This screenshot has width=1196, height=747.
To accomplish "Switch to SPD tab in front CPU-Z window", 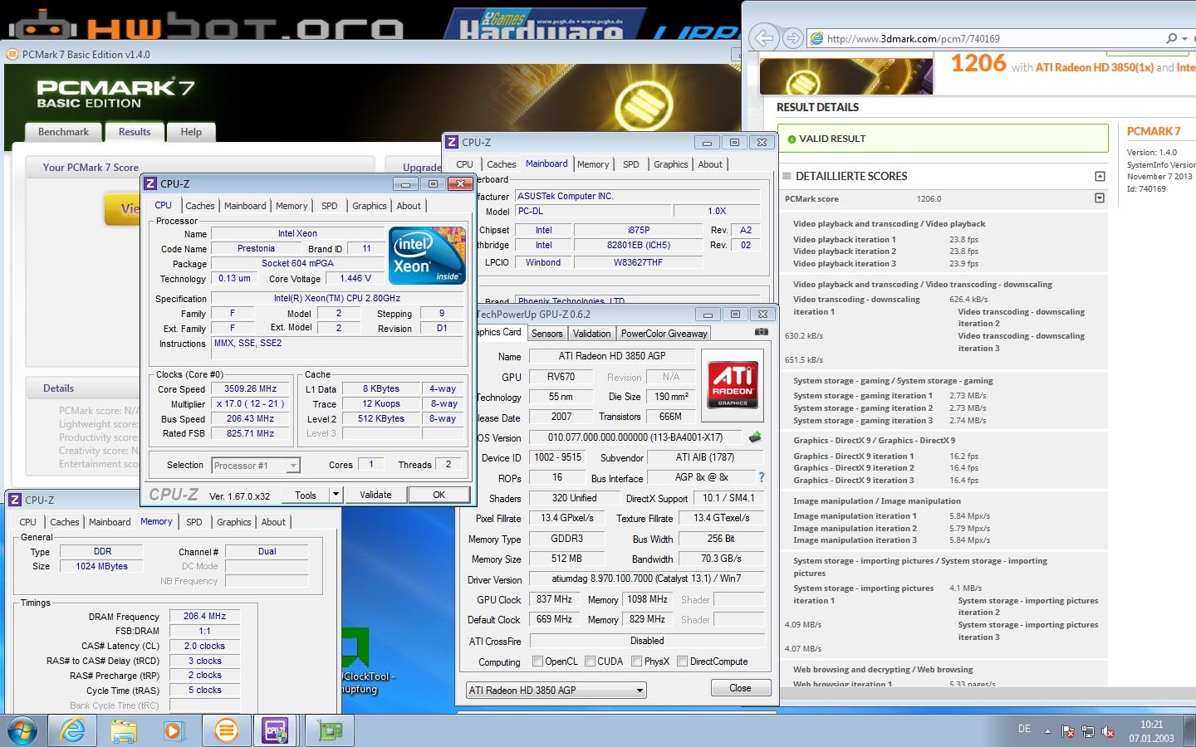I will pos(330,206).
